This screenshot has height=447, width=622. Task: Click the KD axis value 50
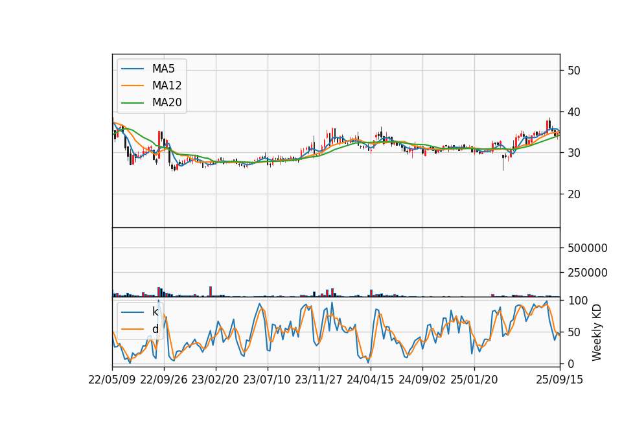point(574,332)
